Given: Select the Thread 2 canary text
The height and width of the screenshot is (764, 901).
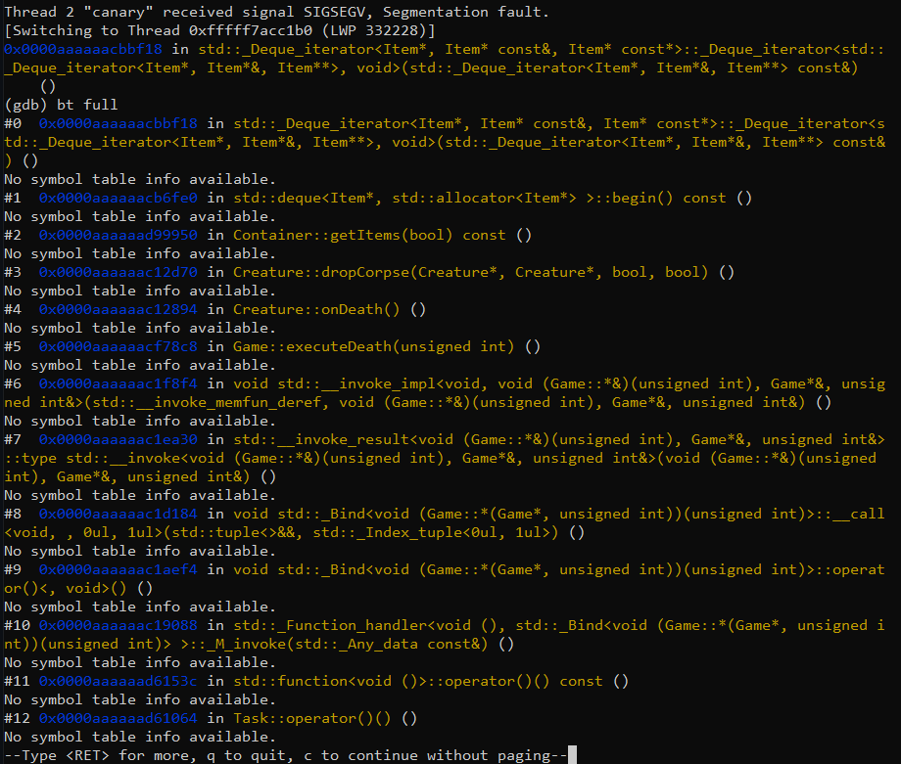Looking at the screenshot, I should [78, 11].
